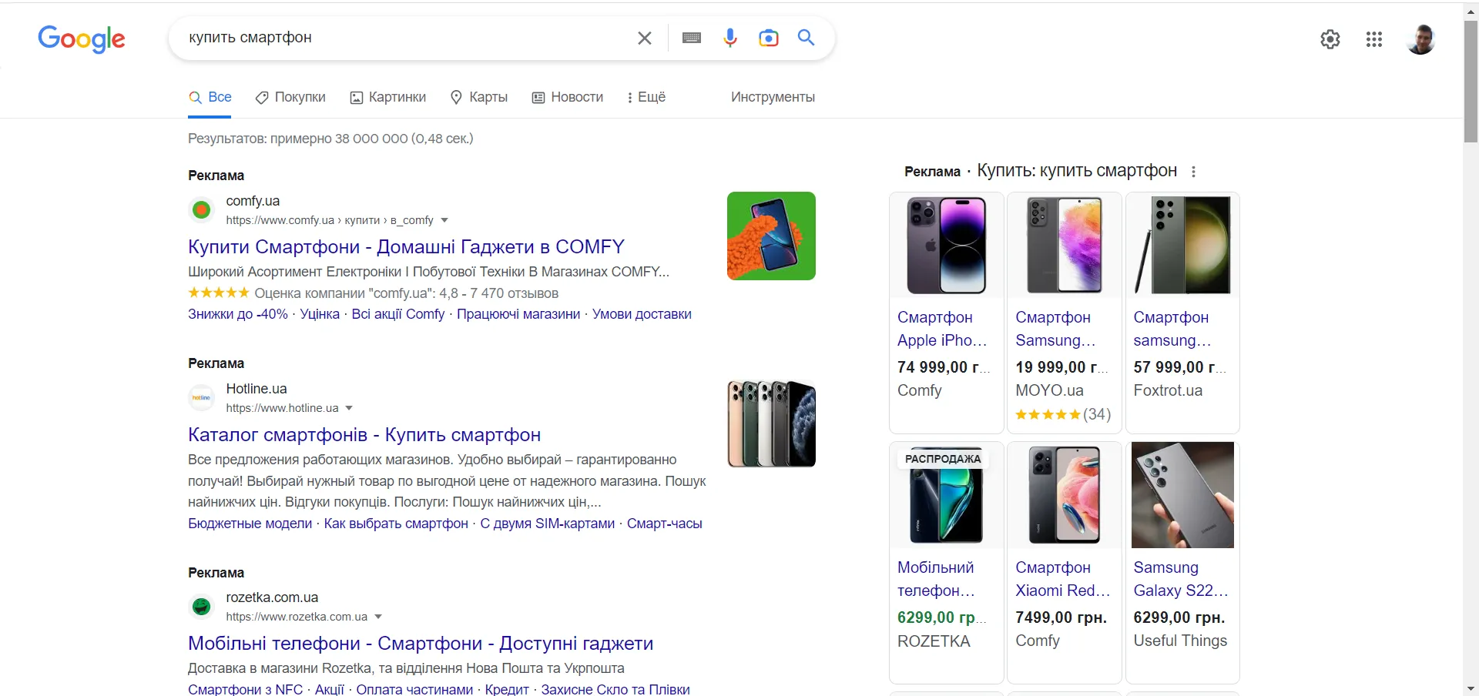Open the Бюджетные модели sitelink
This screenshot has width=1479, height=696.
click(250, 524)
